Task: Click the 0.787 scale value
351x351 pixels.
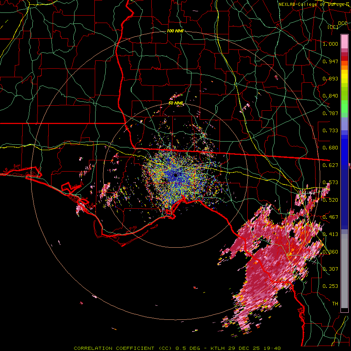Action: (330, 113)
